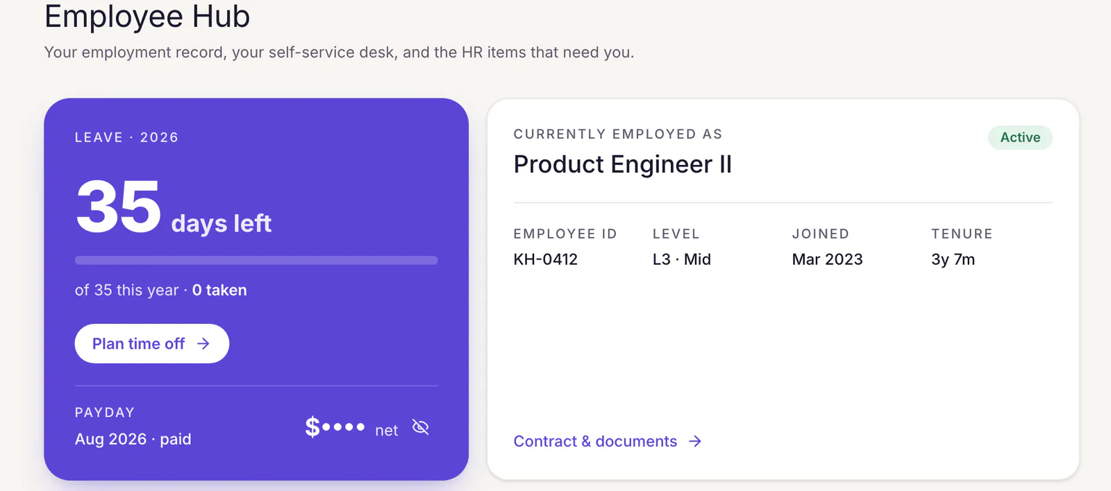This screenshot has height=491, width=1111.
Task: Click the JOINED column label
Action: [x=821, y=234]
